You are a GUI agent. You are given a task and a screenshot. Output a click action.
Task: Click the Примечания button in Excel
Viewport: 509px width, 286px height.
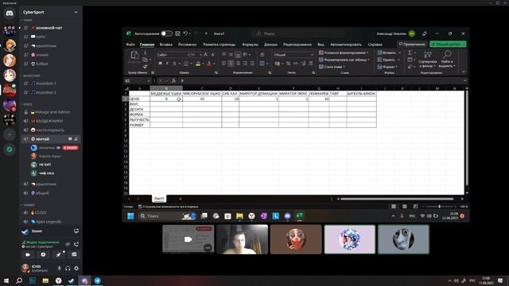(412, 44)
